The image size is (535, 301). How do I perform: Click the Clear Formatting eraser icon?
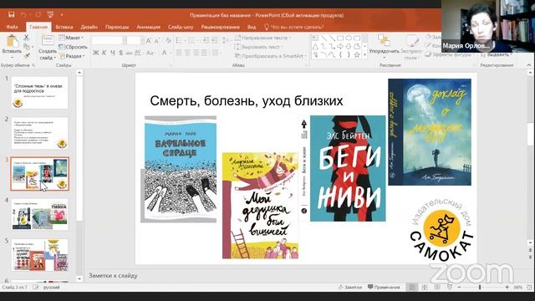[169, 41]
